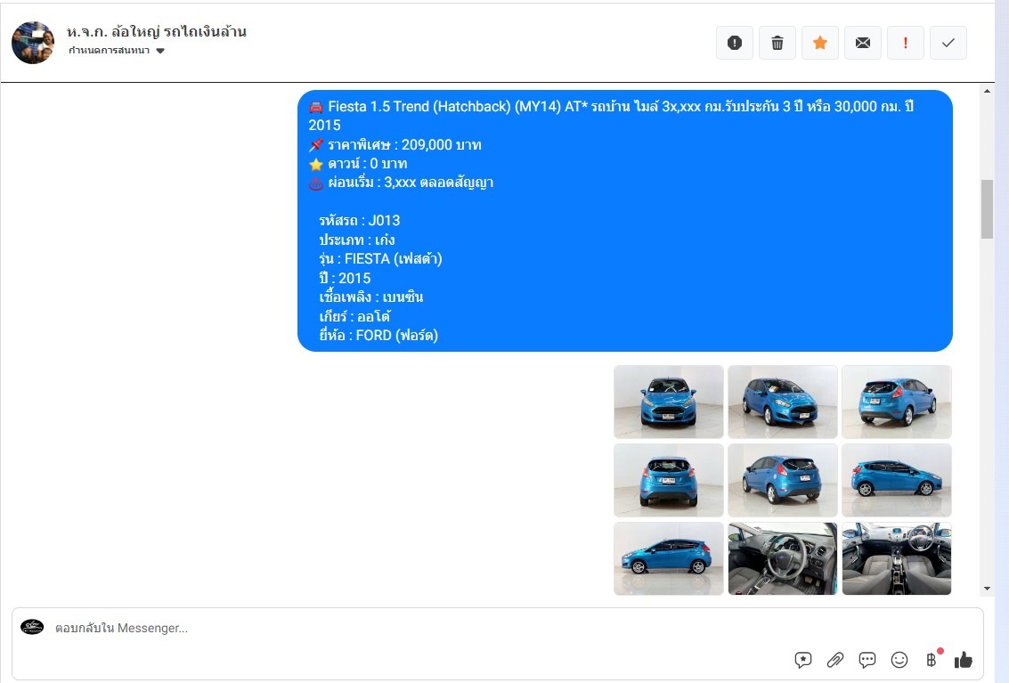Click the รหัสรถ : J013 line
This screenshot has height=683, width=1009.
pos(360,221)
